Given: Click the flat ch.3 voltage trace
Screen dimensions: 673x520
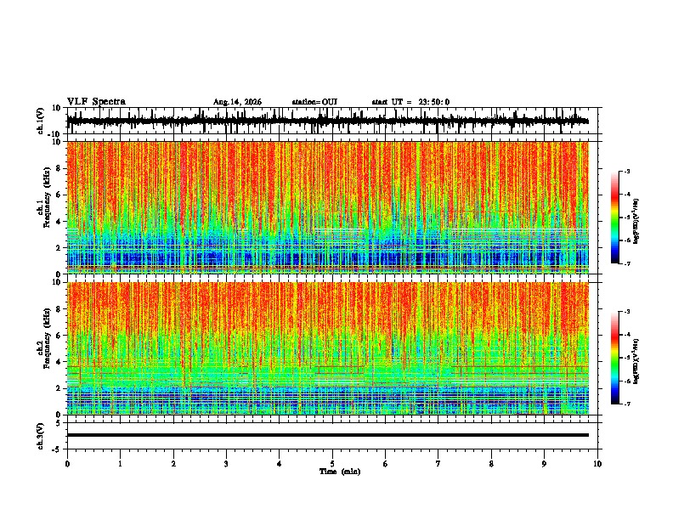Looking at the screenshot, I should tap(327, 435).
